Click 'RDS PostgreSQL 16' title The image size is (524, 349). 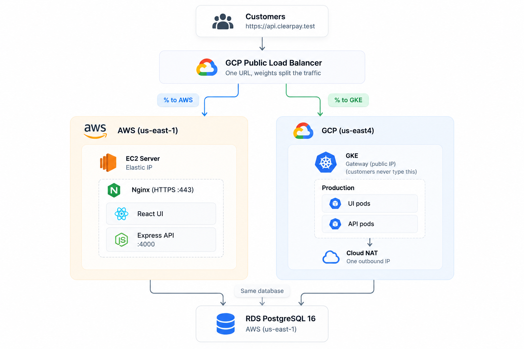(280, 319)
